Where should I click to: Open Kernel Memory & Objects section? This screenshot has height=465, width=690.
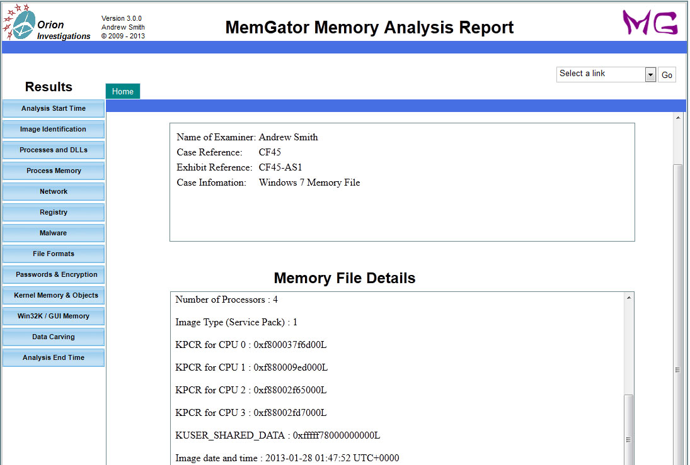[x=54, y=295]
